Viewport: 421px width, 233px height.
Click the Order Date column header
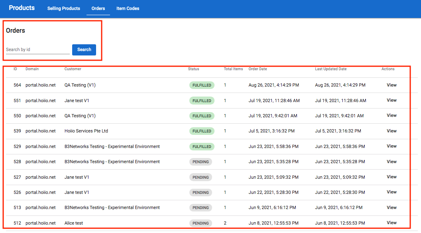pos(258,69)
